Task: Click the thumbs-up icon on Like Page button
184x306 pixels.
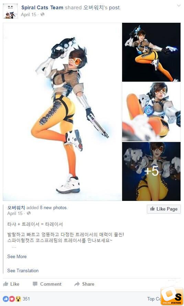Action: pyautogui.click(x=152, y=208)
